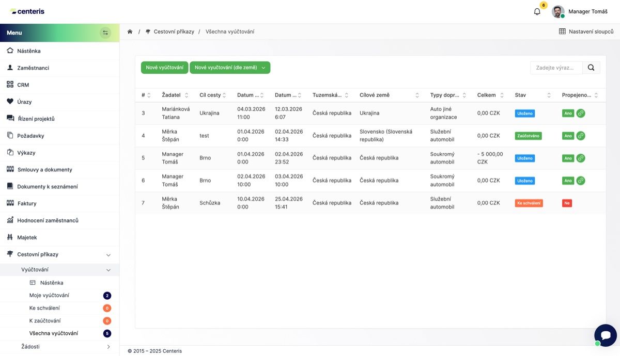Sort by the Cíl cesty column

[x=224, y=95]
